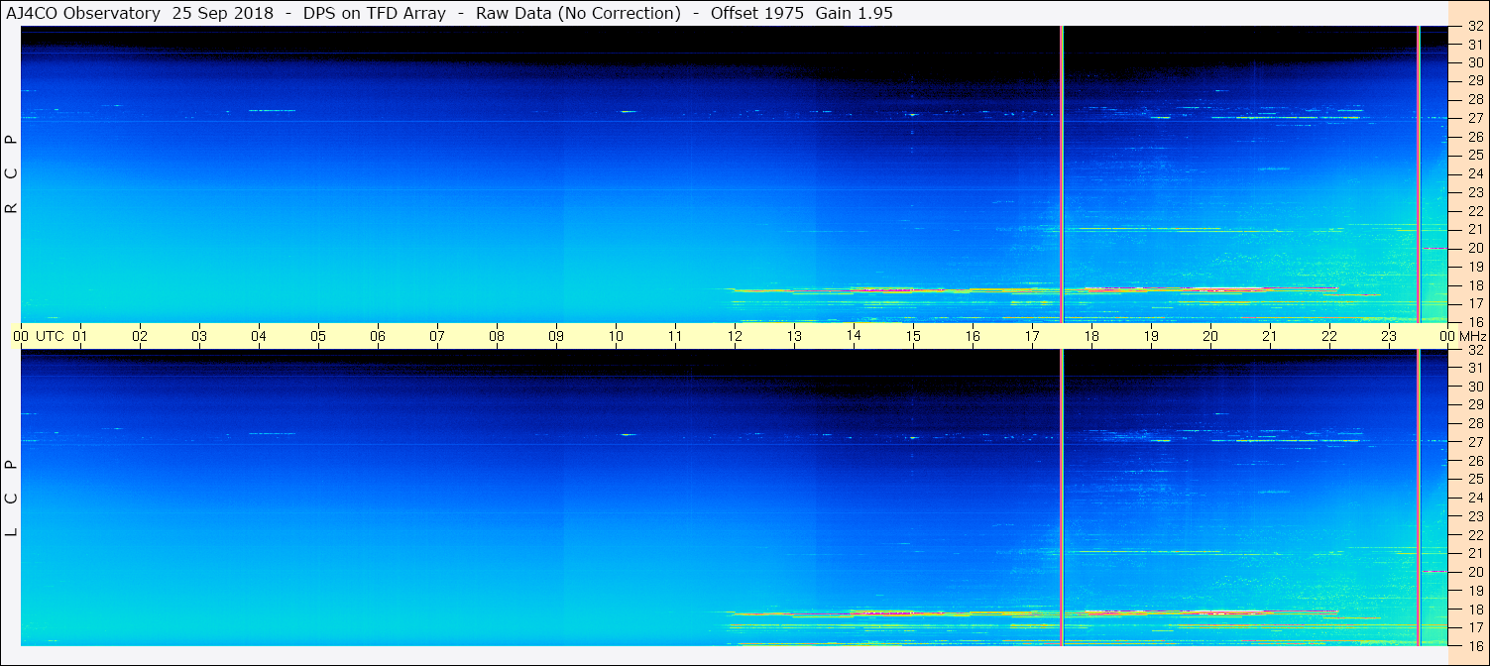Select 16 MHz tick in LCP panel

click(1475, 645)
